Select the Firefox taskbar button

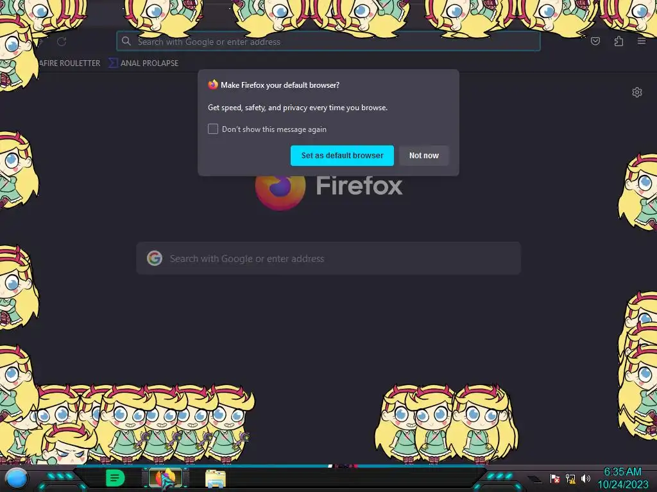point(166,478)
